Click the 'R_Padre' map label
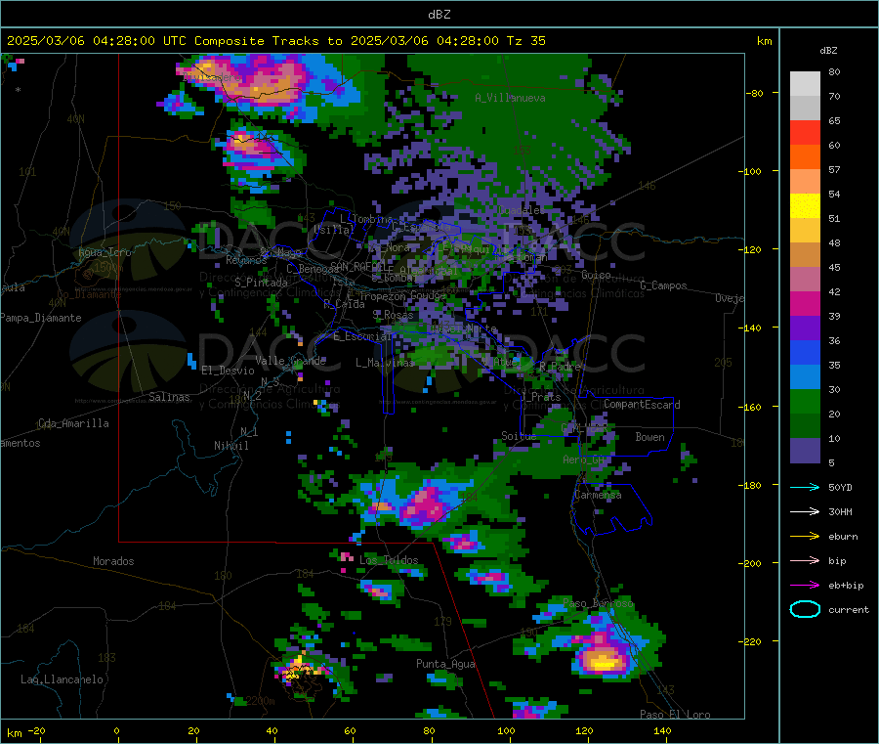This screenshot has width=879, height=744. pyautogui.click(x=560, y=367)
